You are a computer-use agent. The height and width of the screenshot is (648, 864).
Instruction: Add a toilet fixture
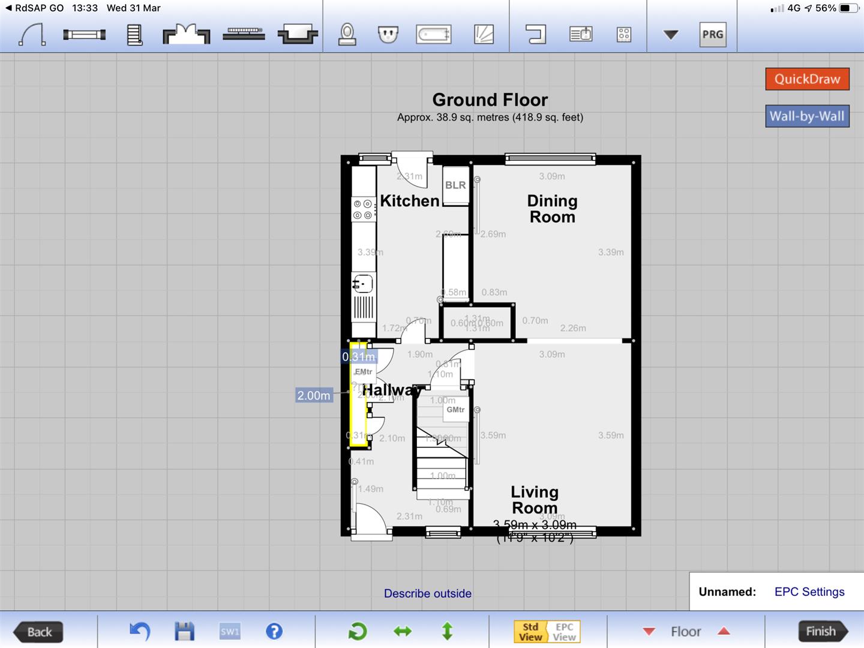347,34
